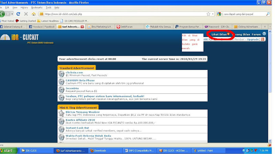
Task: Click the clock icon beside clicksia.com
Action: click(62, 74)
